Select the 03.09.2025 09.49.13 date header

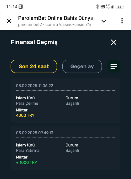pos(35,133)
